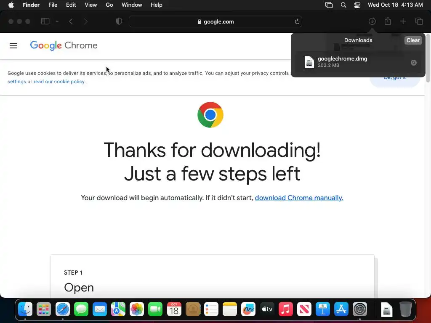Viewport: 431px width, 323px height.
Task: Reload the page with the refresh icon
Action: [x=297, y=21]
